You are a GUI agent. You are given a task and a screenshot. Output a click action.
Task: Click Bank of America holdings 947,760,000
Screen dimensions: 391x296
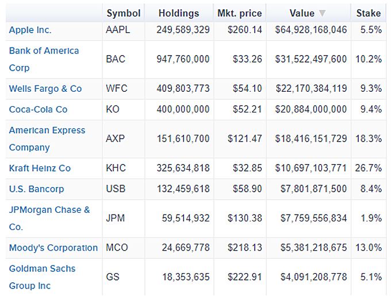[x=183, y=59]
